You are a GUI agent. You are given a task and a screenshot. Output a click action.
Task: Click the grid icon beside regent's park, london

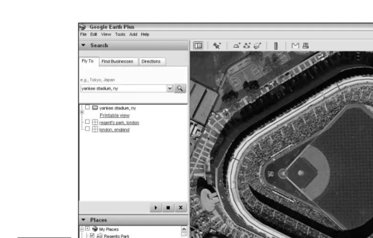tap(95, 122)
